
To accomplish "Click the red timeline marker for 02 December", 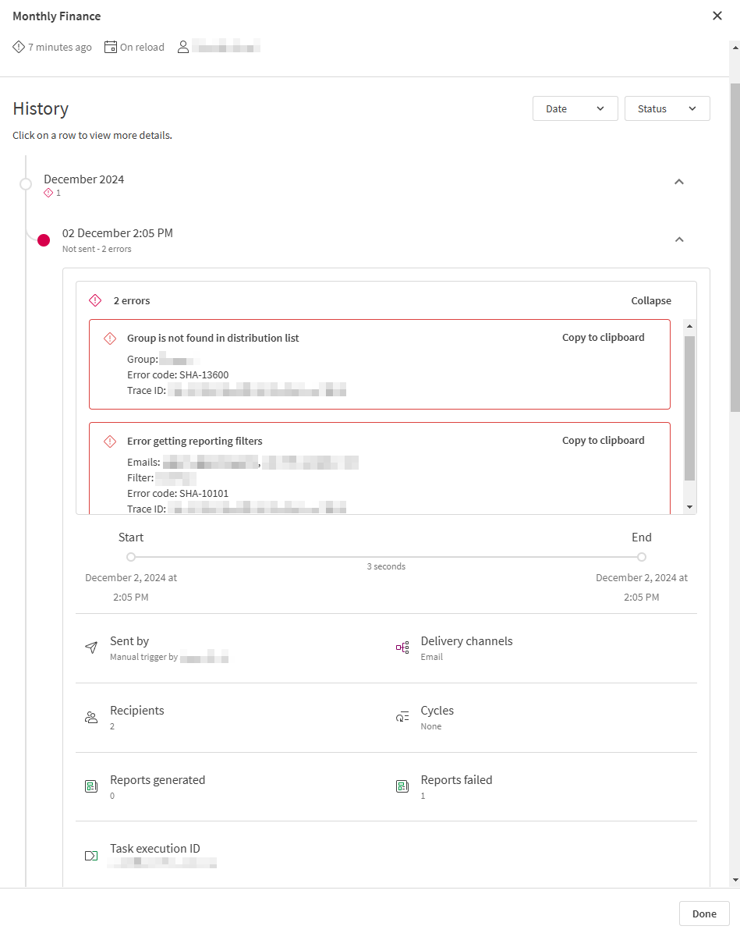I will click(44, 239).
